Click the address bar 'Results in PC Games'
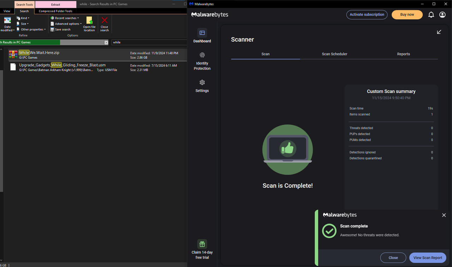The image size is (452, 267). point(53,42)
